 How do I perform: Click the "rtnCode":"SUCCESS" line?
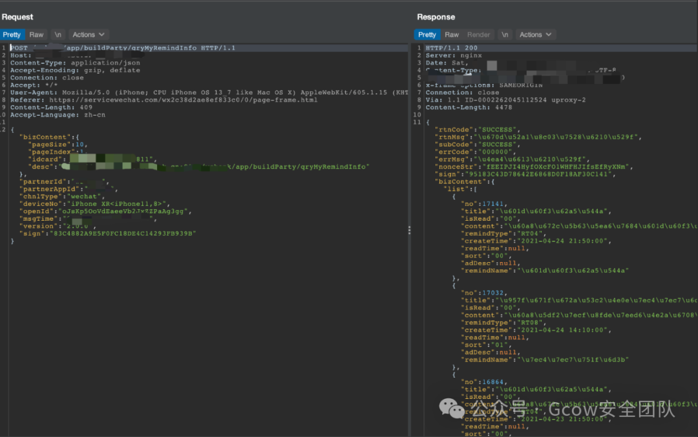pyautogui.click(x=477, y=130)
